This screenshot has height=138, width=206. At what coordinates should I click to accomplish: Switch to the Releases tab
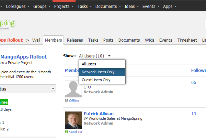pyautogui.click(x=75, y=40)
